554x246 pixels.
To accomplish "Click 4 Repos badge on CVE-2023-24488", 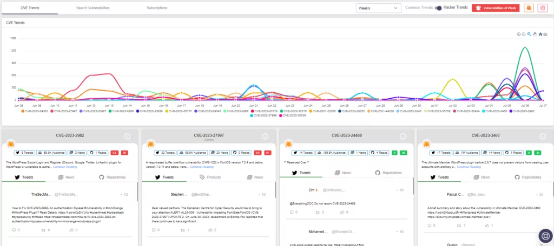I will (x=378, y=153).
